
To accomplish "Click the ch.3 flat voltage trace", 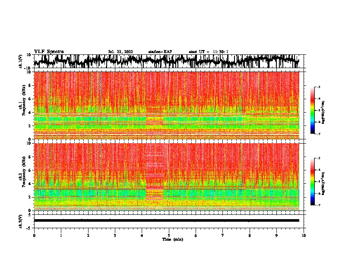I will point(166,220).
